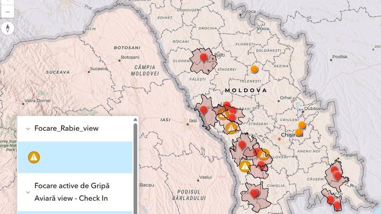
Task: Open the warning triangle marker nearest the Vaslui side
Action: [x=245, y=166]
